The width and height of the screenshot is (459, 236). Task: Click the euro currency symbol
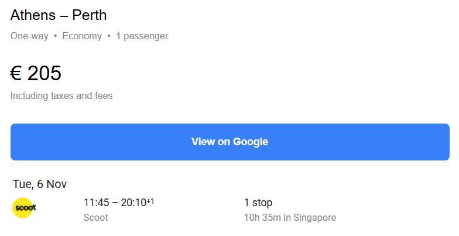(16, 74)
